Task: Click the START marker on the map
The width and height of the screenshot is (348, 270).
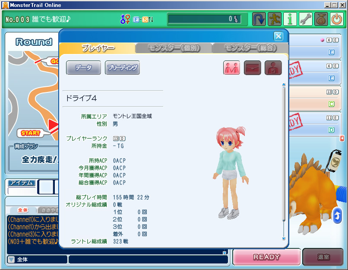Action: pos(30,133)
